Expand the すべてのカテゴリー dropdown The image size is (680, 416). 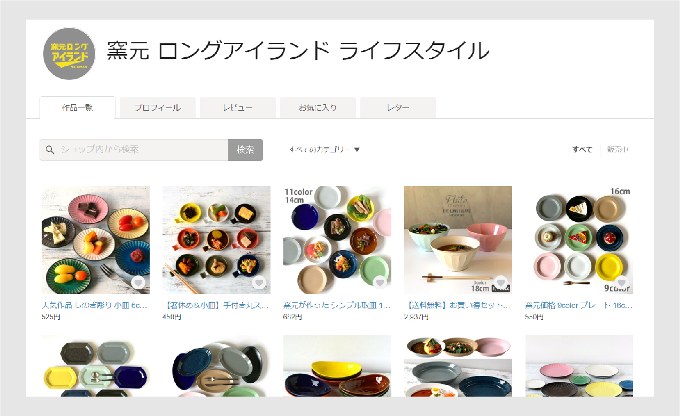pos(324,150)
